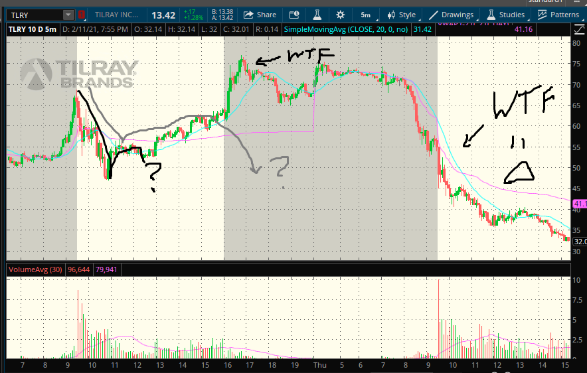Click the volume value 96,644
The image size is (587, 373).
pos(78,269)
